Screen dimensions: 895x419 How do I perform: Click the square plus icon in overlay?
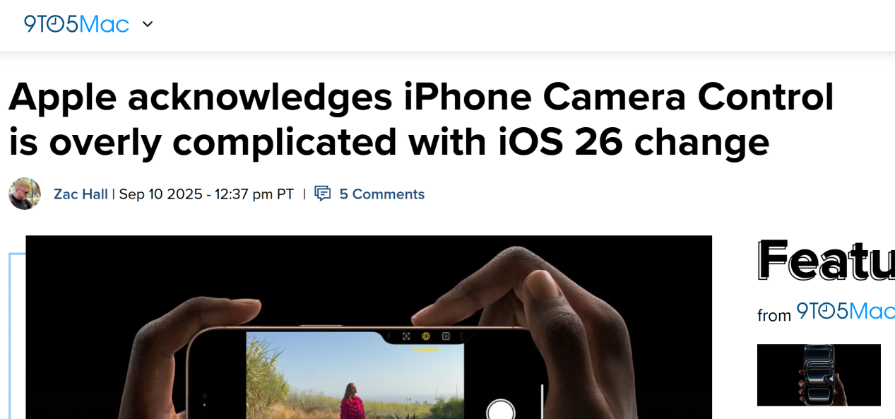[446, 336]
